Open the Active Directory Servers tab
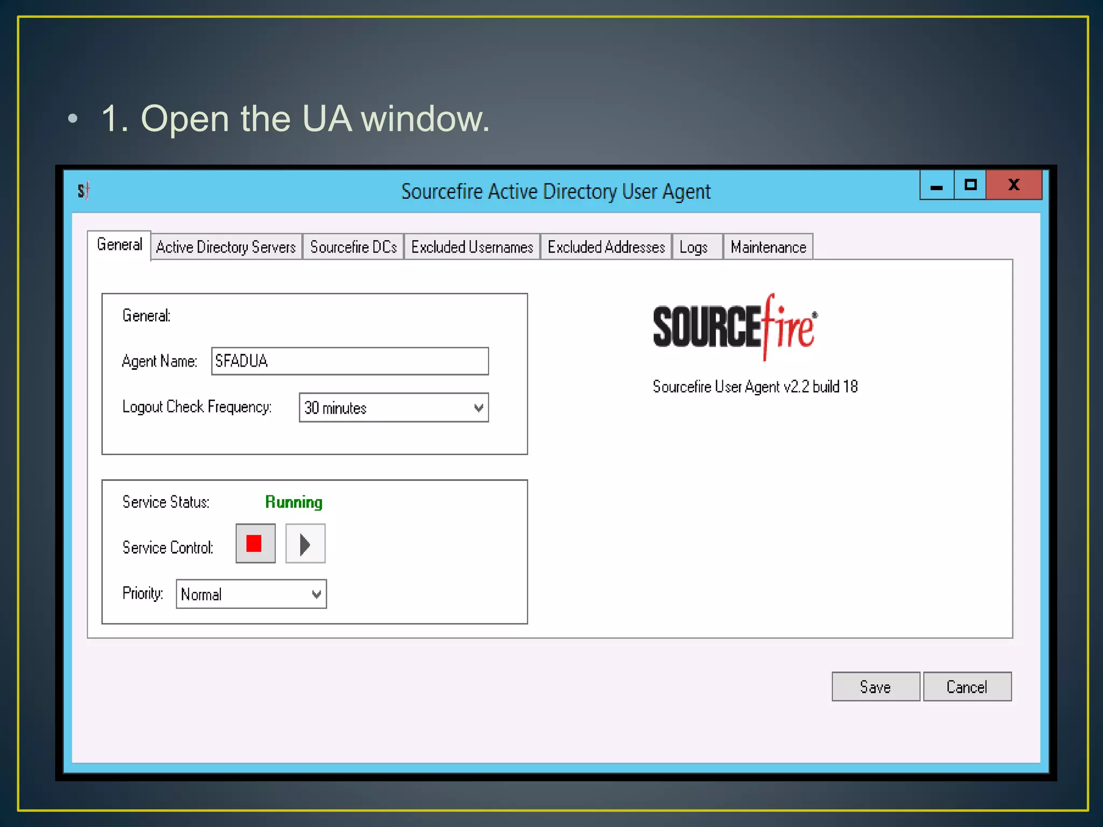1103x827 pixels. (226, 247)
